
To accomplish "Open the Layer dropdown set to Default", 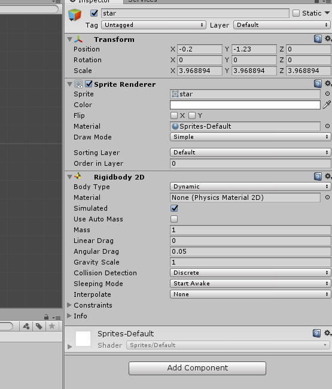I will point(282,25).
